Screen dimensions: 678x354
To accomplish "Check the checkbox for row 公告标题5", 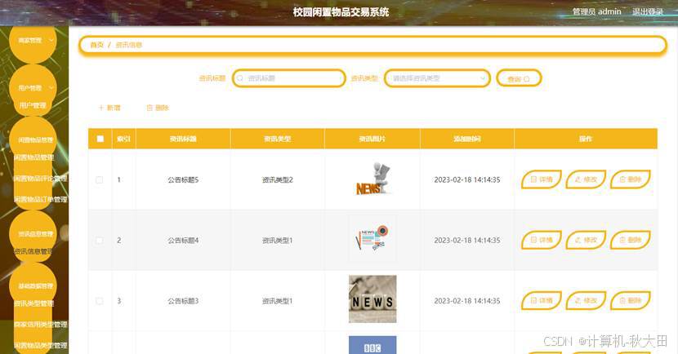I will (x=100, y=180).
